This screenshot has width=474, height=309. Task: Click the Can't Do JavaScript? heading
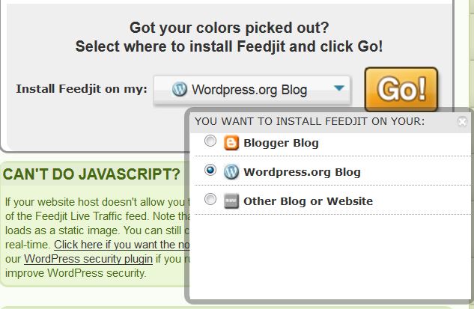[x=91, y=174]
